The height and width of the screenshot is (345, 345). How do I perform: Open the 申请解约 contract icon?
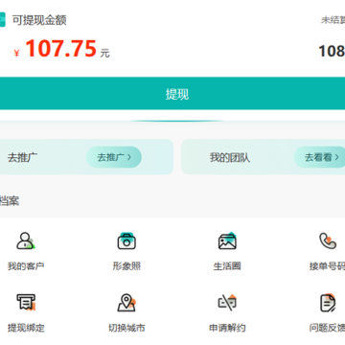[227, 303]
